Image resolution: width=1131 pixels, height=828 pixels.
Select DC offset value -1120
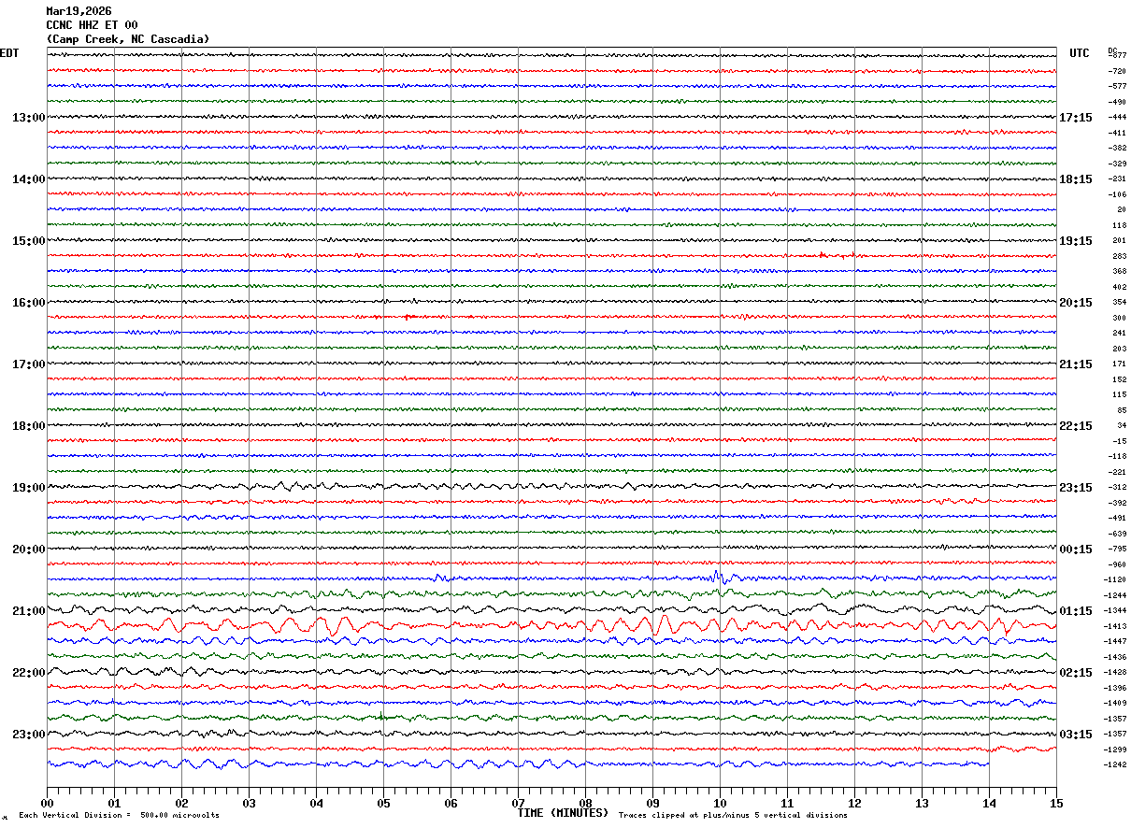click(x=1116, y=579)
